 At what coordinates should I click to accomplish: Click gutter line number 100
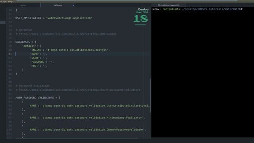(10, 129)
